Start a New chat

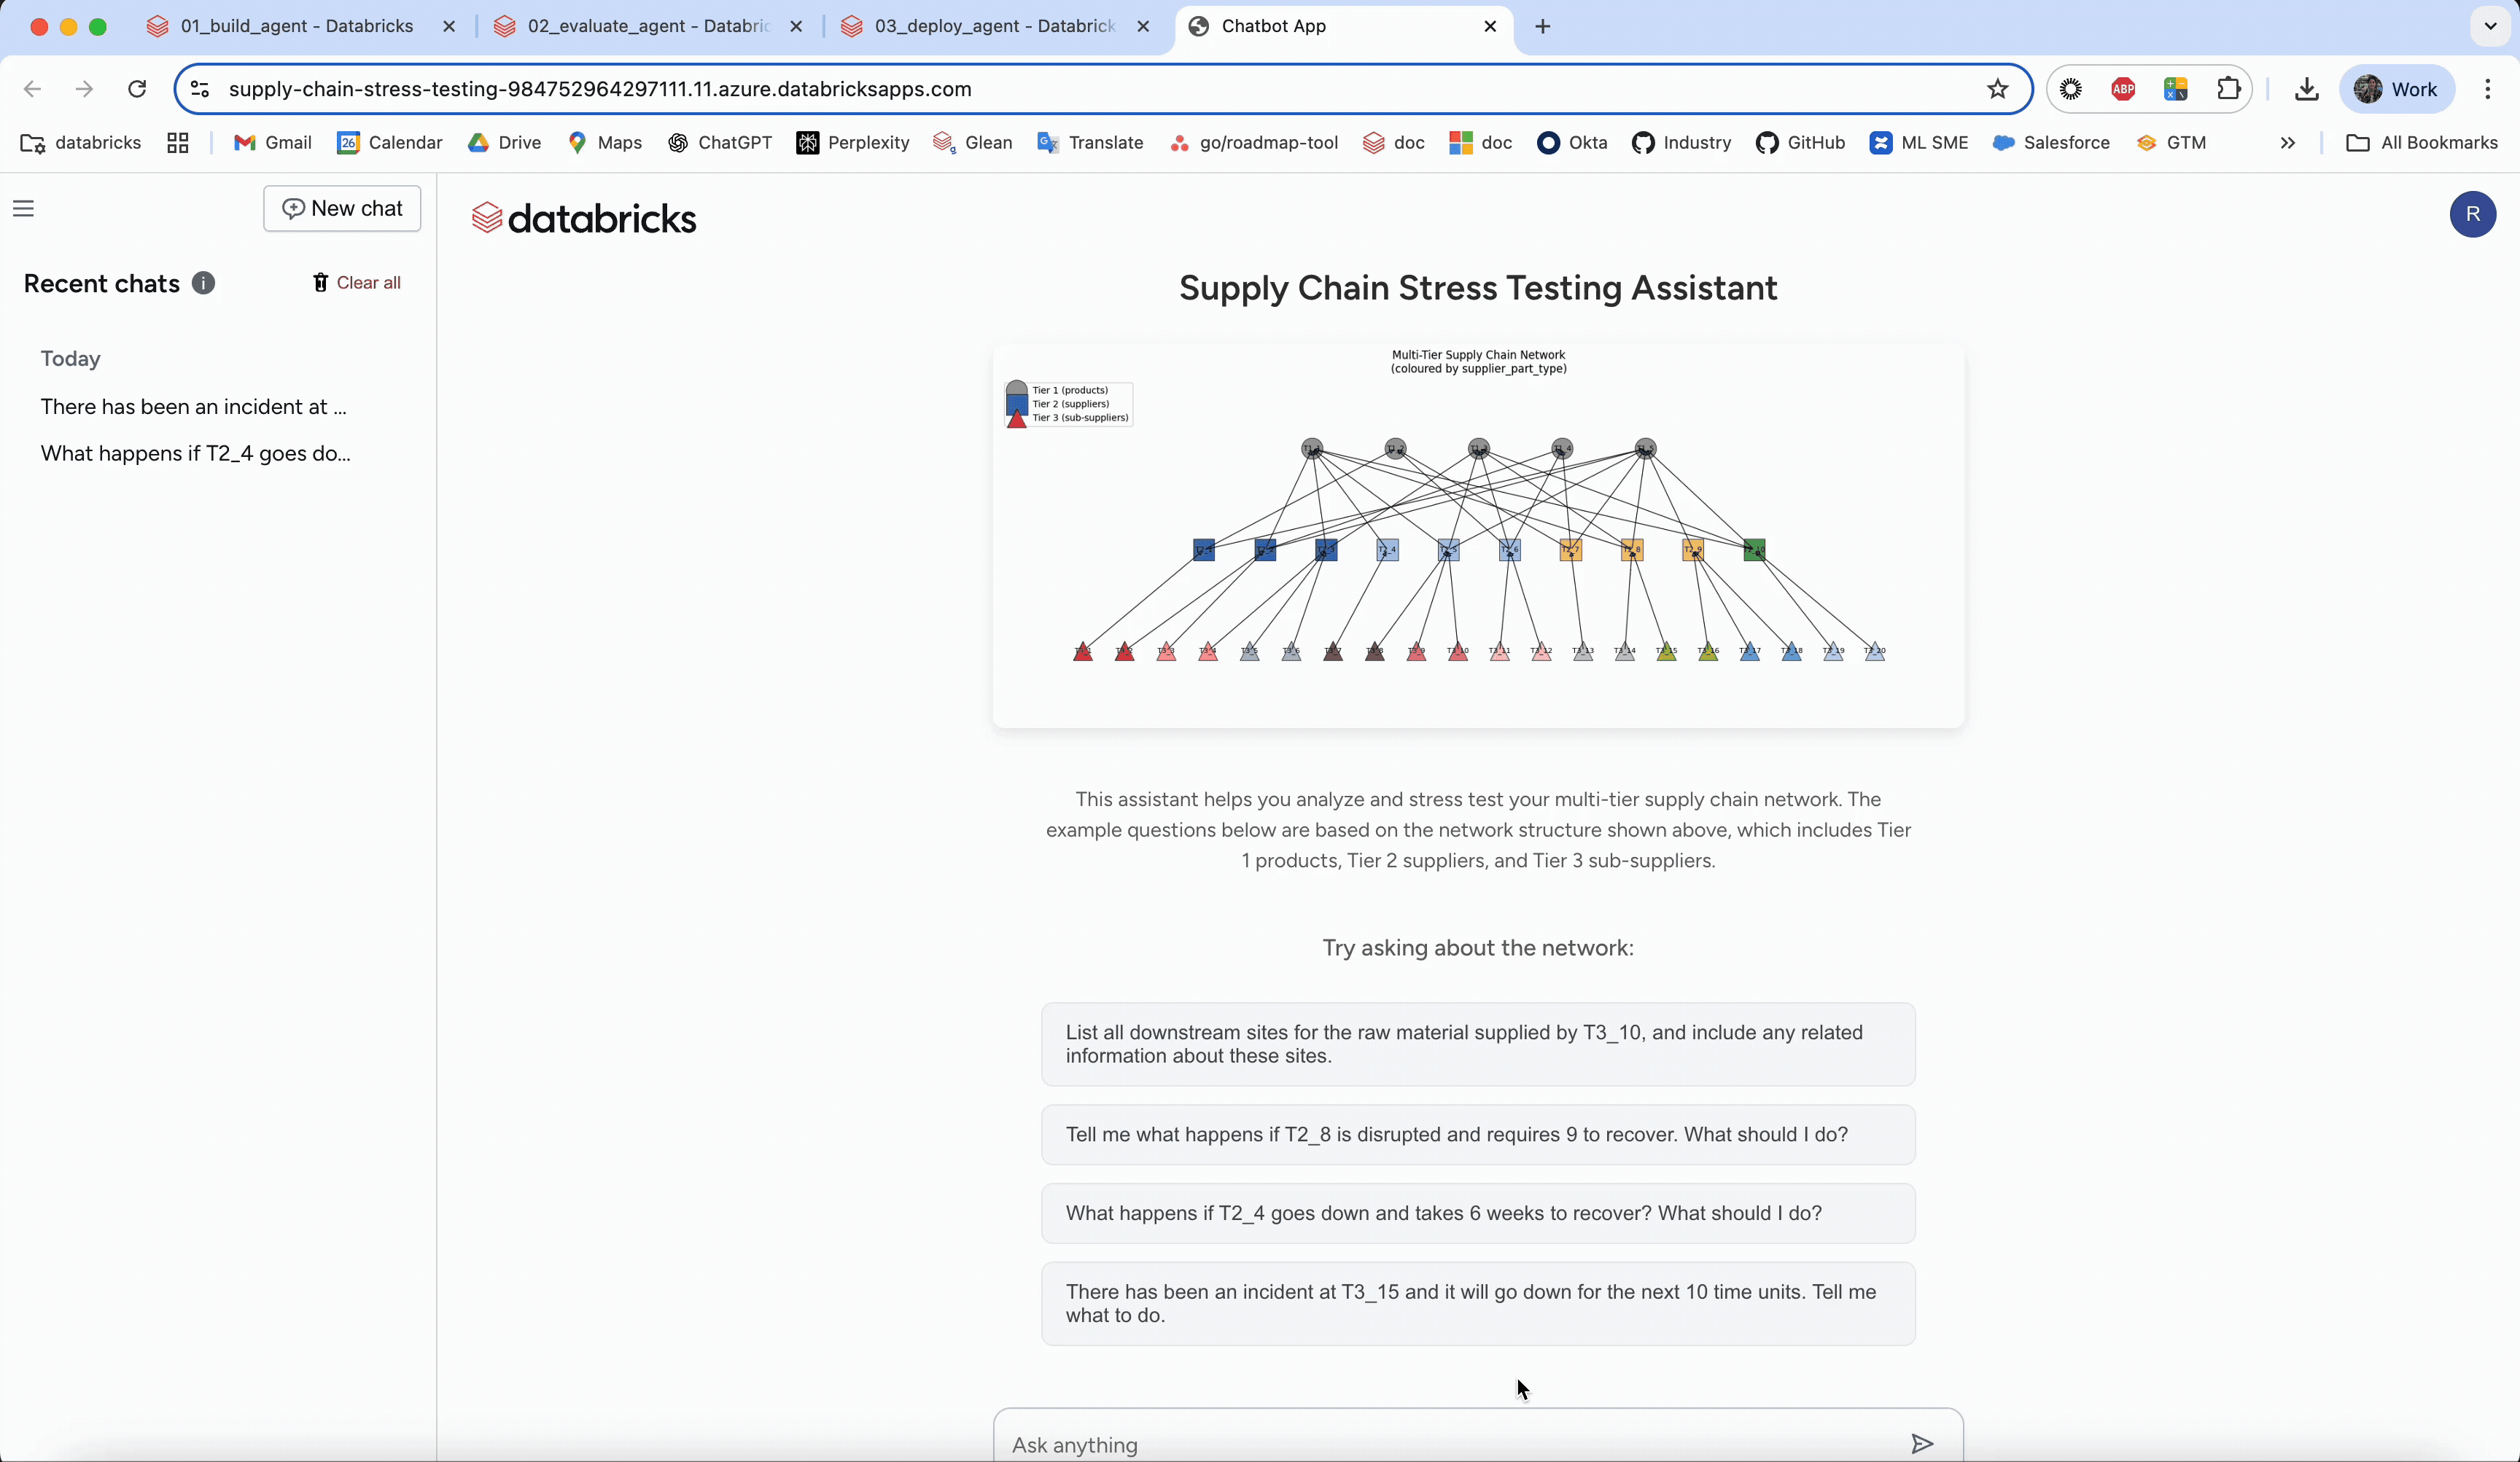[342, 208]
